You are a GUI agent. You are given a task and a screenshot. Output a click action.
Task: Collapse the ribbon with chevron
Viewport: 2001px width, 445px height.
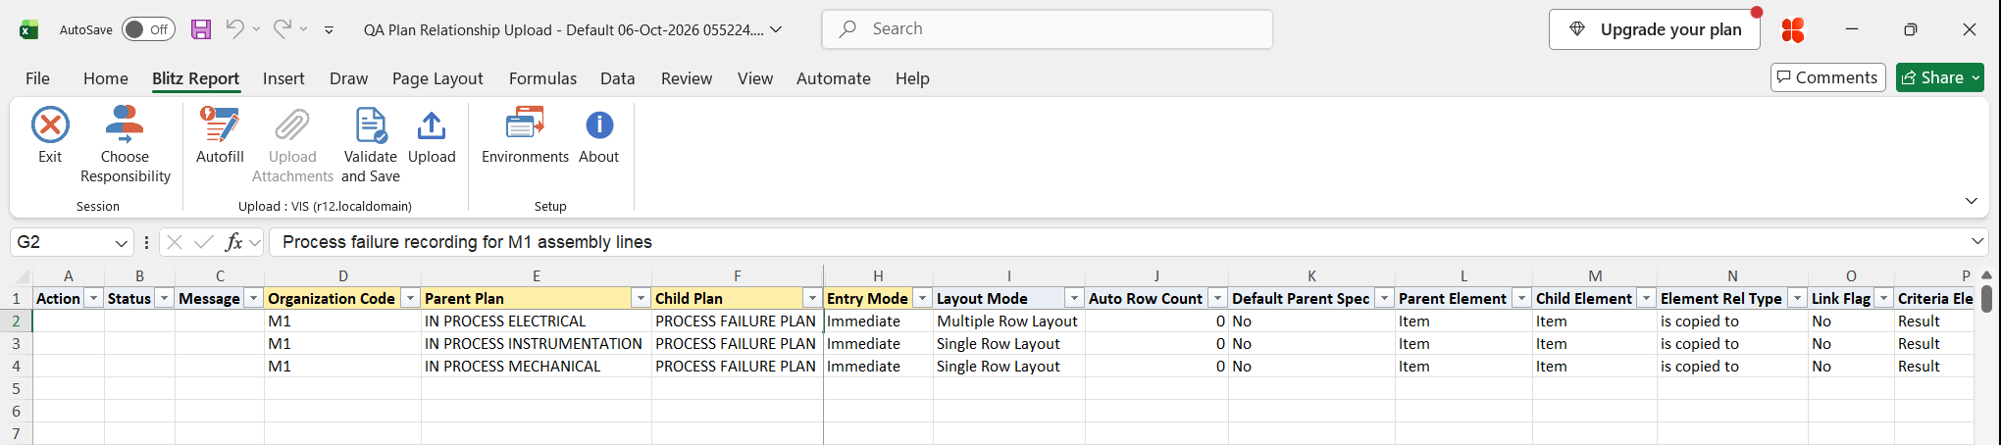point(1972,201)
